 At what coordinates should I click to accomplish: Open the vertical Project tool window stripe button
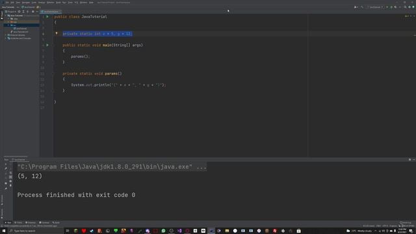click(1, 15)
